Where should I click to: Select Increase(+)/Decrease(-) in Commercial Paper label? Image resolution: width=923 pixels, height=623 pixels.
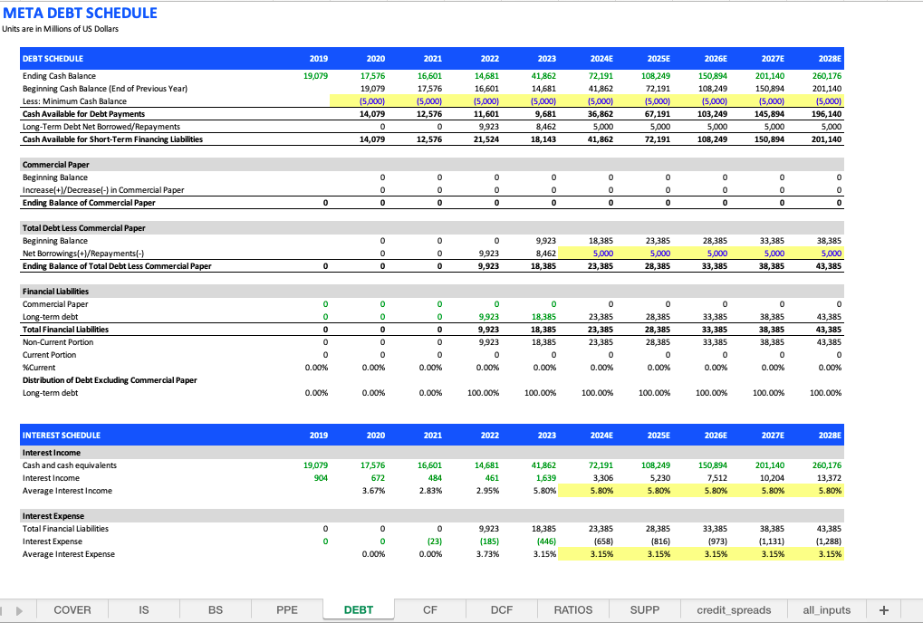click(103, 190)
